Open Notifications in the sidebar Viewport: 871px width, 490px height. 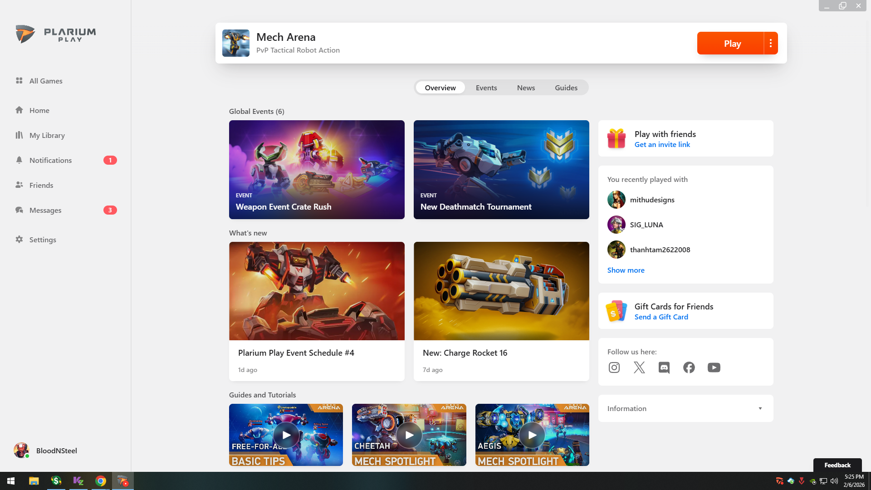(x=50, y=160)
